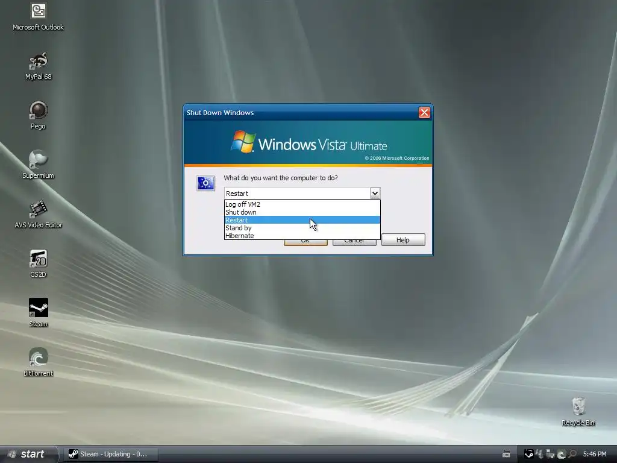
Task: Choose Shut down from the list
Action: tap(302, 212)
